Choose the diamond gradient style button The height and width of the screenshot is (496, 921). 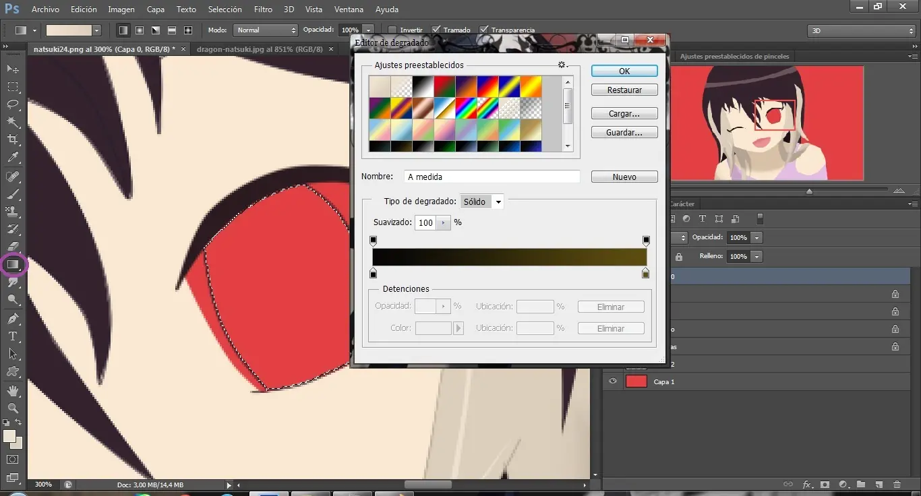pyautogui.click(x=188, y=30)
